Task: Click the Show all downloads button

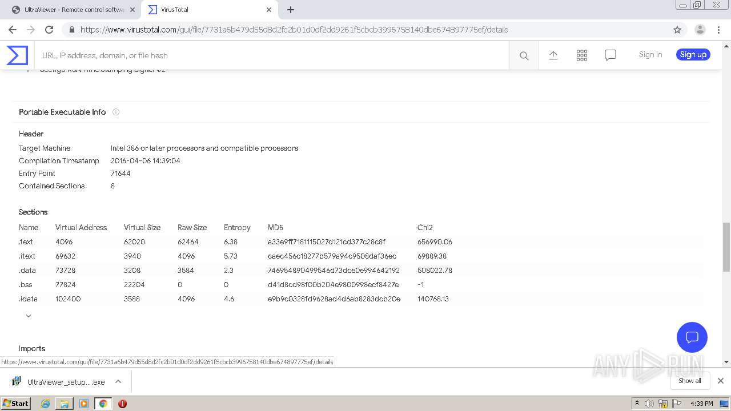Action: pyautogui.click(x=690, y=381)
